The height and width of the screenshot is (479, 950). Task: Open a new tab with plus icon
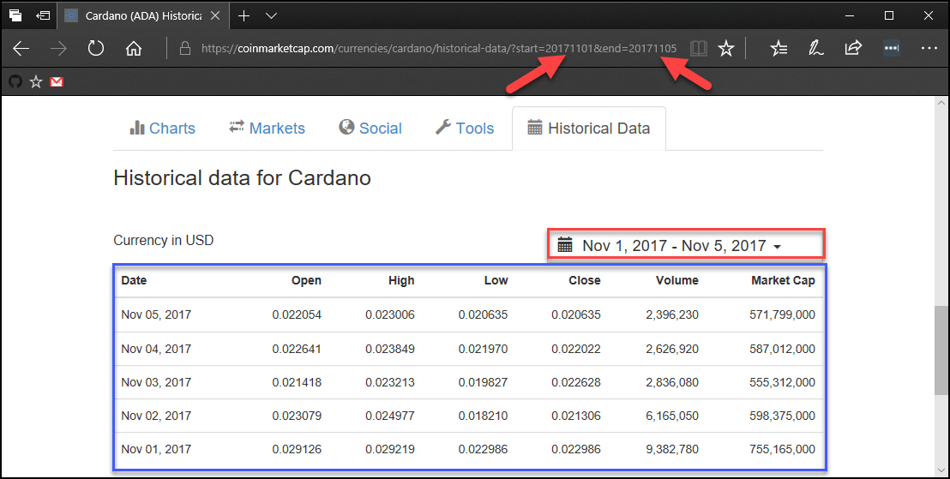244,15
